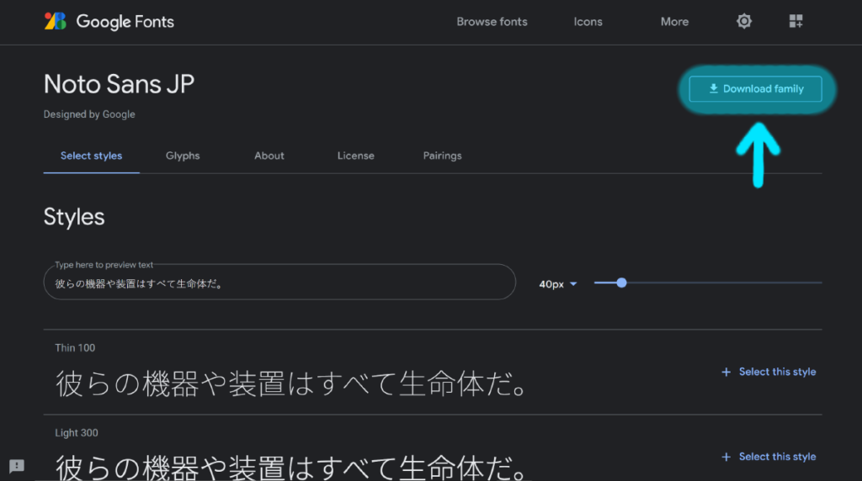
Task: Click the plus icon for Light 300 style
Action: [726, 457]
